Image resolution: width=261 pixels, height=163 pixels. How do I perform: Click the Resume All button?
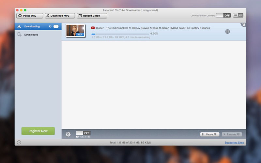232,134
